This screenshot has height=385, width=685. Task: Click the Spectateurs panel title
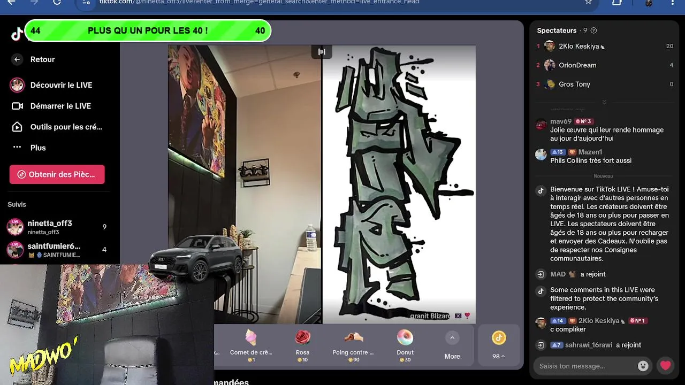pos(557,30)
